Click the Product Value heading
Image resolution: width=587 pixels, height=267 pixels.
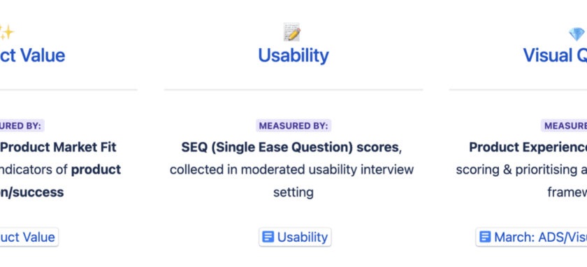[x=33, y=55]
